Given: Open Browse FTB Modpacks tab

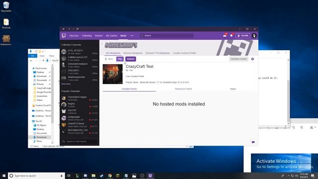Looking at the screenshot, I should point(158,53).
